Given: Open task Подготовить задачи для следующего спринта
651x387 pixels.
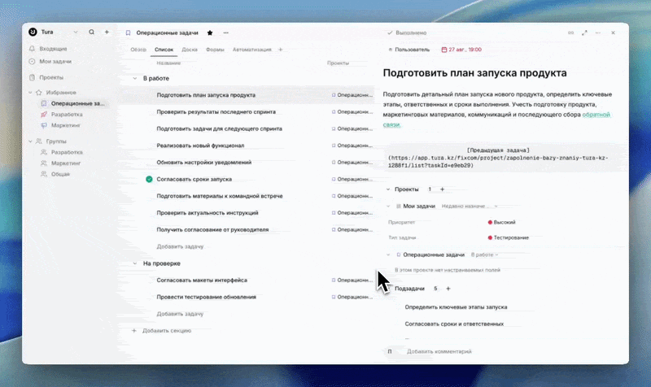Looking at the screenshot, I should (219, 128).
